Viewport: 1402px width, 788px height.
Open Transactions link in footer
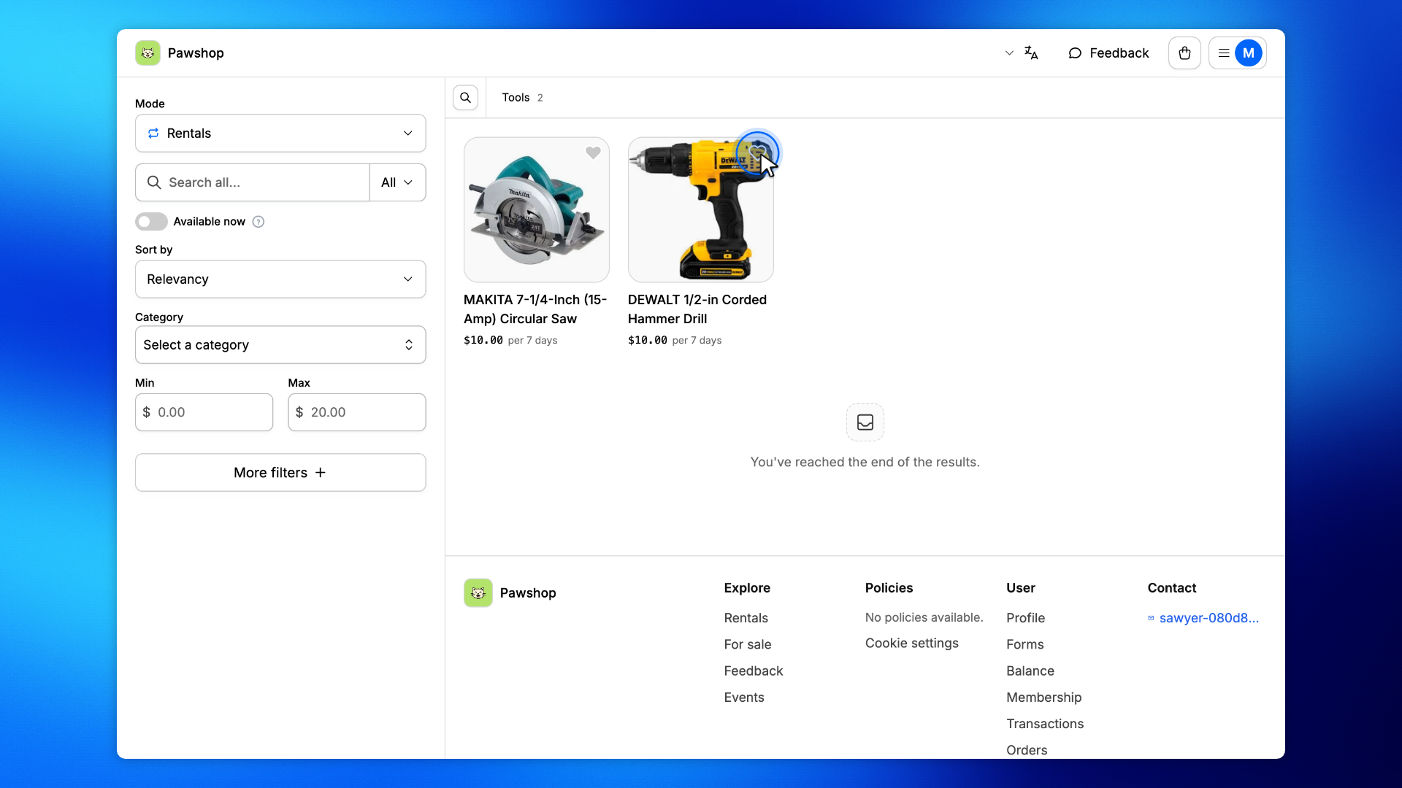(1044, 724)
